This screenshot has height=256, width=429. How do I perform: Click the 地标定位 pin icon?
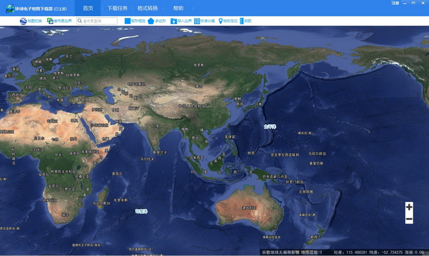[220, 21]
